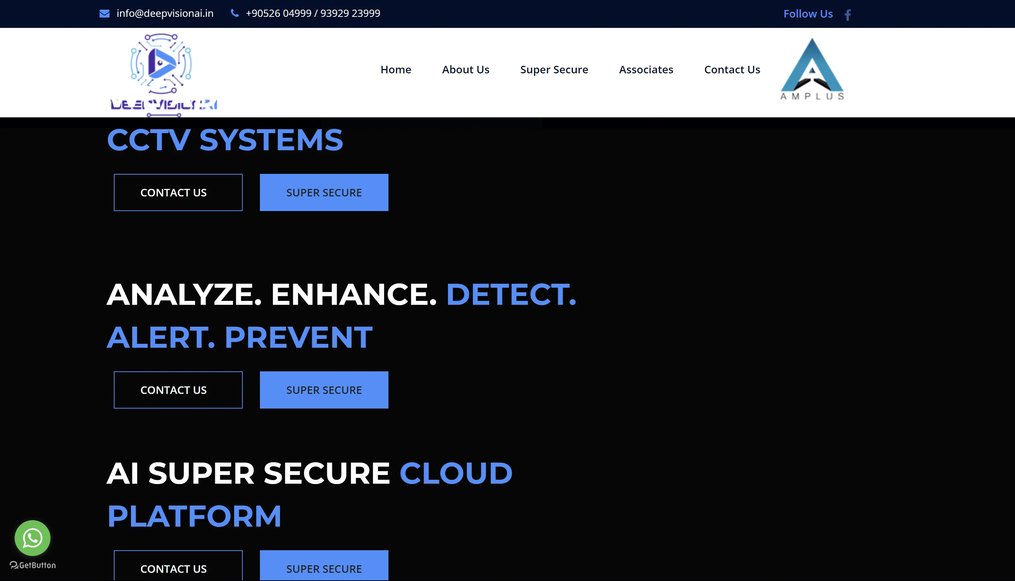Screen dimensions: 1015x581
Task: Click the GetButton branding label
Action: tap(33, 565)
